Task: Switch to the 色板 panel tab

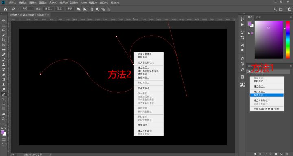Action: [x=258, y=17]
